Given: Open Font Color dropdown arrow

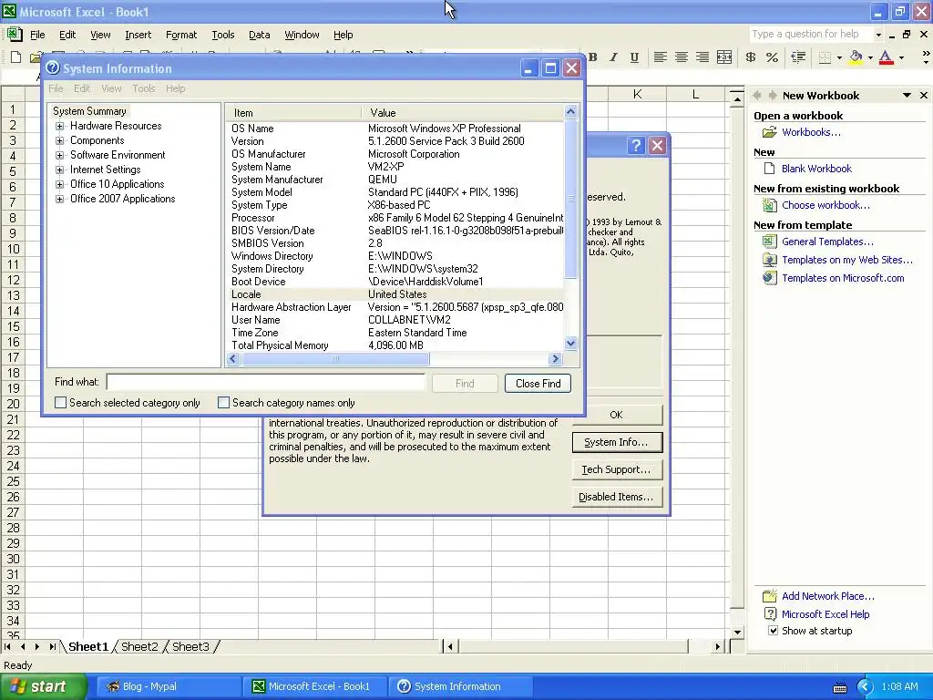Looking at the screenshot, I should pyautogui.click(x=901, y=57).
